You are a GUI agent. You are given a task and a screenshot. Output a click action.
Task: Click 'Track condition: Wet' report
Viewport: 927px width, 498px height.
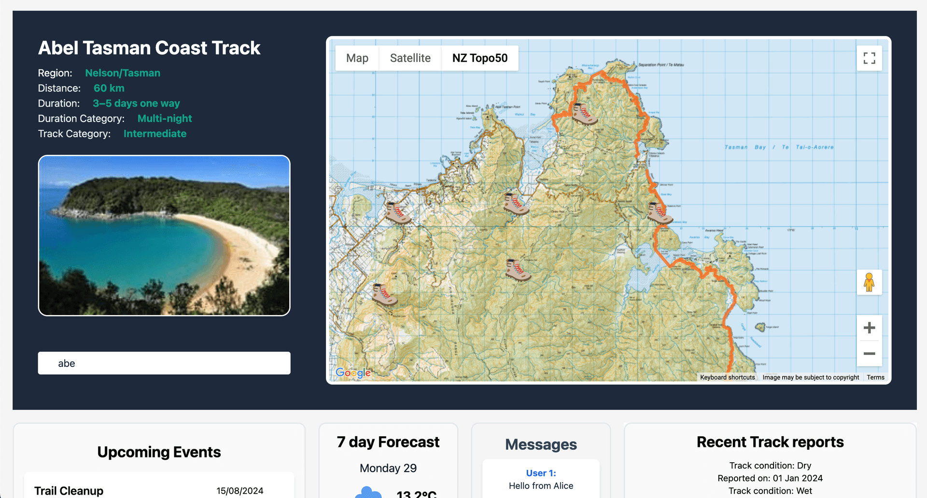tap(770, 491)
